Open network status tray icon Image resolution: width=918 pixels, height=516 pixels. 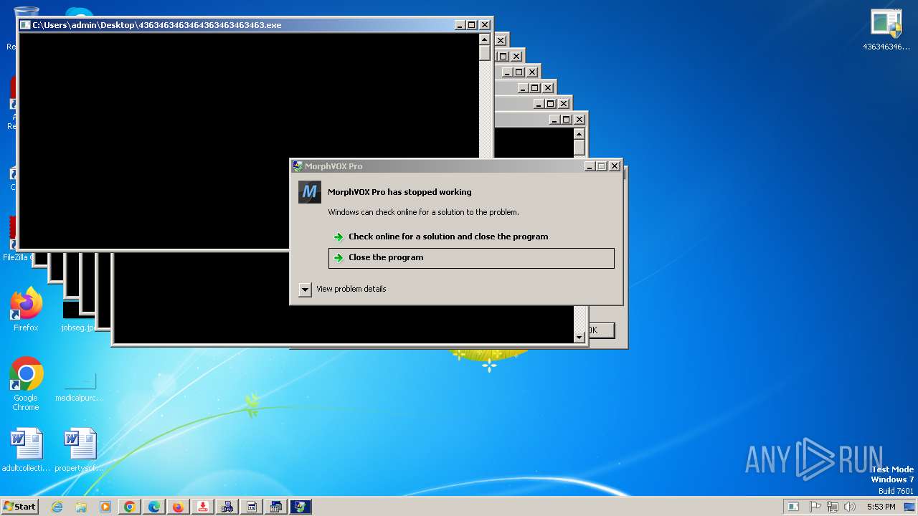[833, 507]
